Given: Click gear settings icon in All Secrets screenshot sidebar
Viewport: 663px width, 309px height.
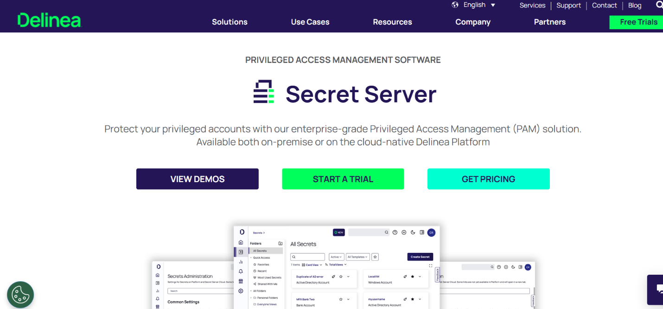Looking at the screenshot, I should [241, 291].
